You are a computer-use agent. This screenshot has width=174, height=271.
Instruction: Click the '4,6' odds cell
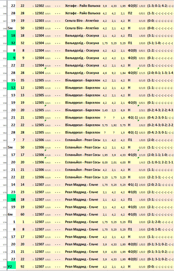pyautogui.click(x=105, y=73)
